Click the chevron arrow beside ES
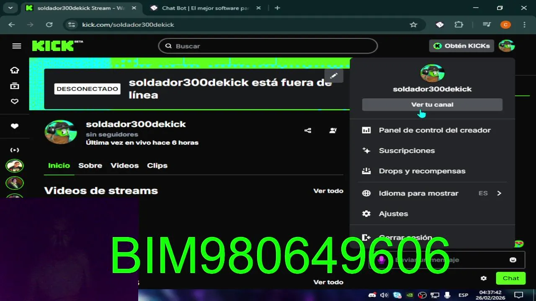The image size is (536, 301). click(499, 193)
